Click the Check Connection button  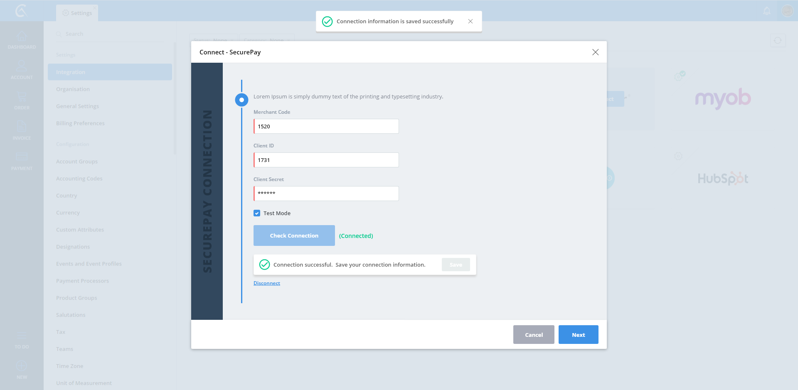pos(294,235)
